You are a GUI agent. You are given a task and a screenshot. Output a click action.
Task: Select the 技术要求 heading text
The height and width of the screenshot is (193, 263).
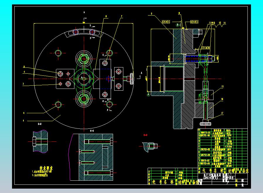[x=46, y=168]
